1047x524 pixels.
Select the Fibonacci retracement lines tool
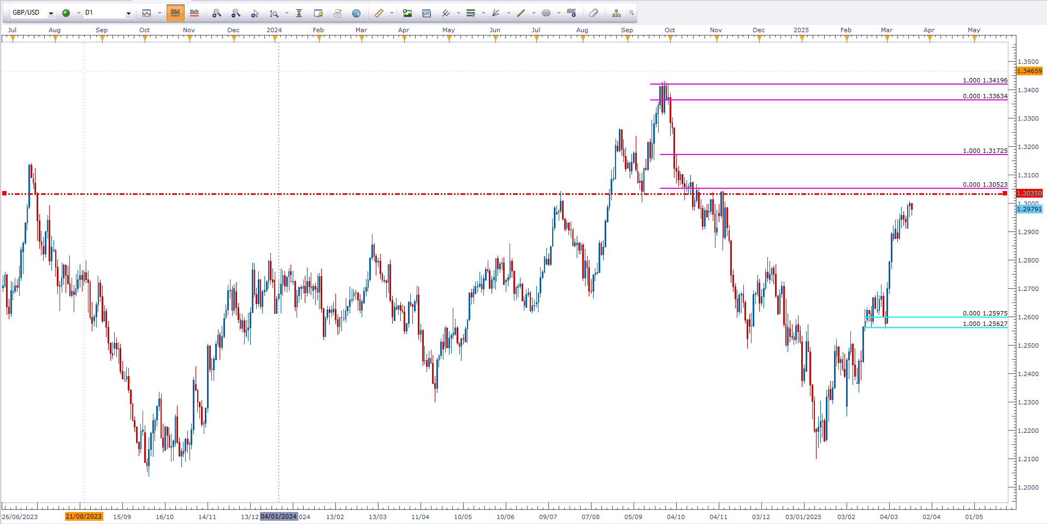(x=470, y=13)
